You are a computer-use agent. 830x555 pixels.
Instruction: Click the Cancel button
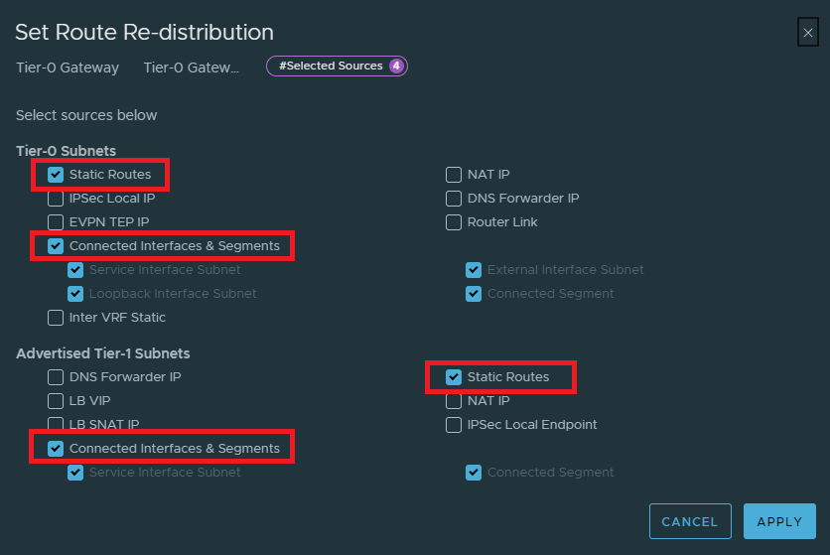[x=689, y=521]
